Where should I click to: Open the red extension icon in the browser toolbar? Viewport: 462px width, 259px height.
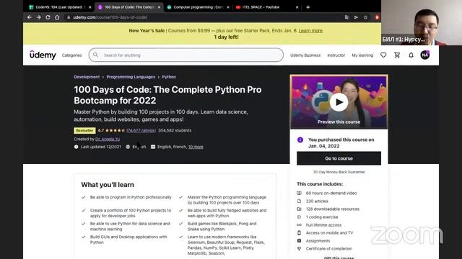point(377,17)
